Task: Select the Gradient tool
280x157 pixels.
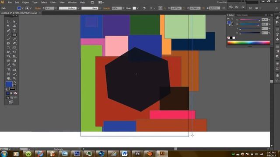Action: pos(14,61)
